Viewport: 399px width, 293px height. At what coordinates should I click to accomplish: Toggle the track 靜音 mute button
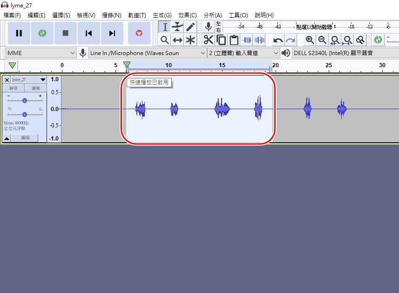click(14, 88)
